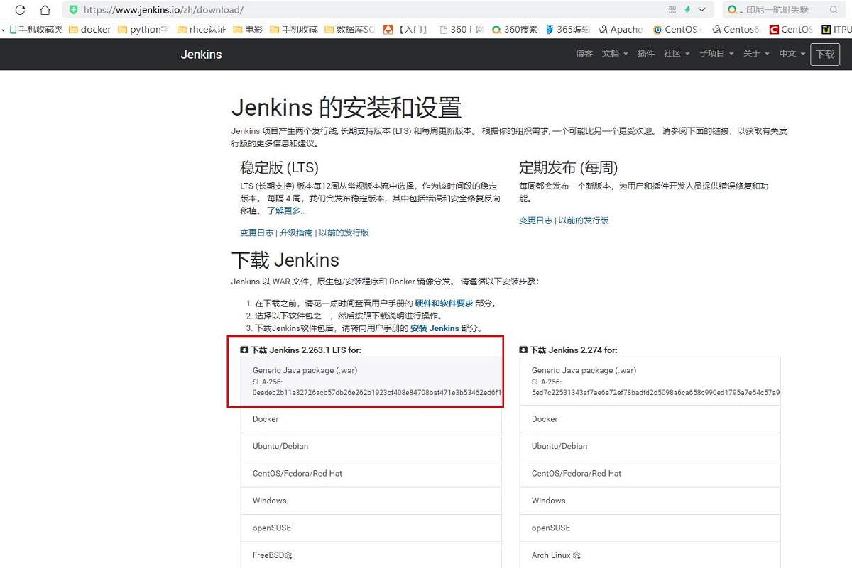Open the 插件 nav item
The image size is (852, 568).
click(646, 54)
